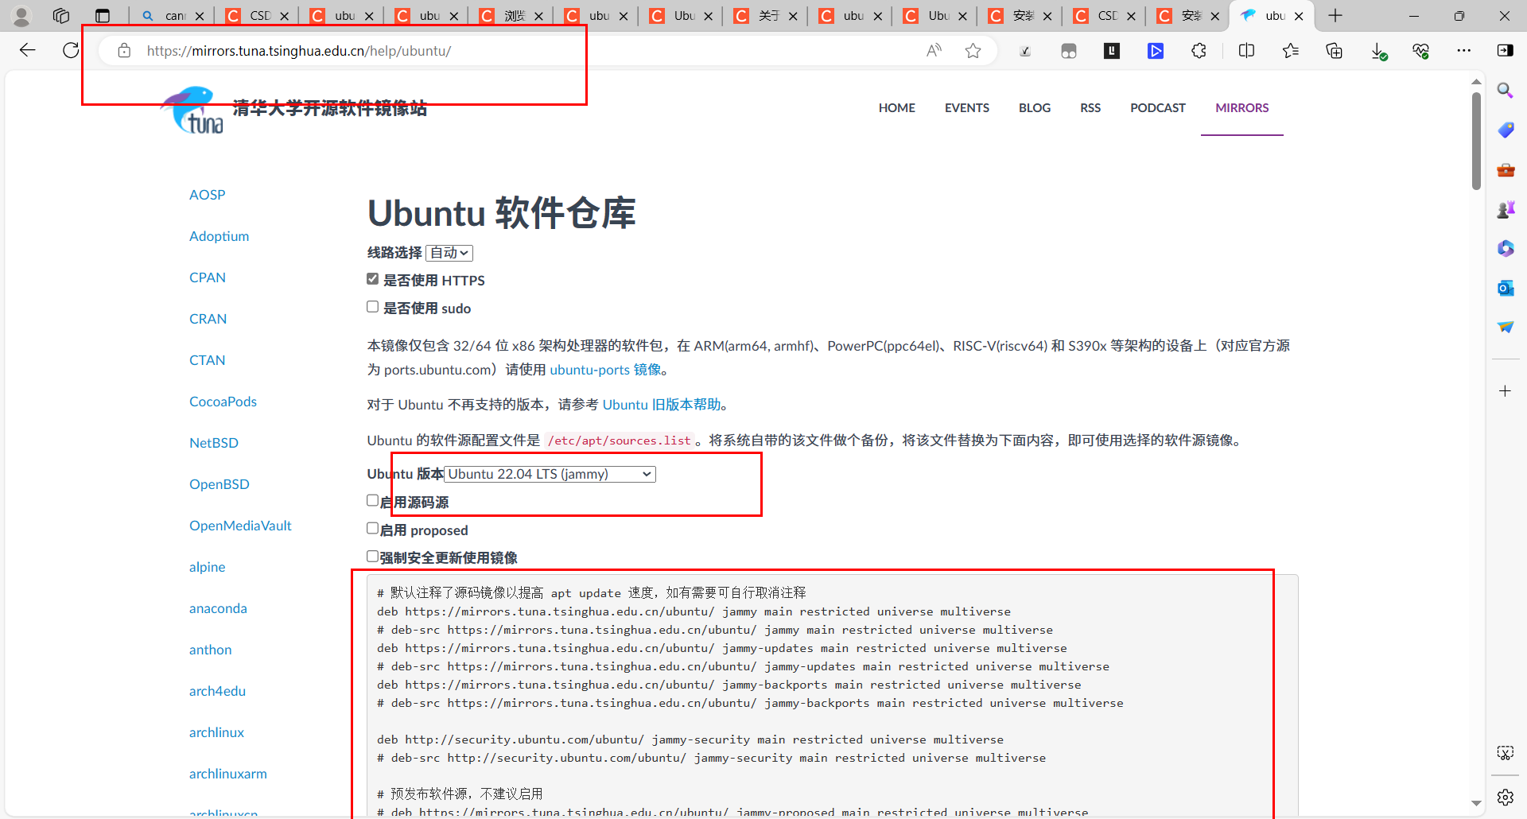Open the browser profile avatar
Image resolution: width=1527 pixels, height=819 pixels.
22,16
